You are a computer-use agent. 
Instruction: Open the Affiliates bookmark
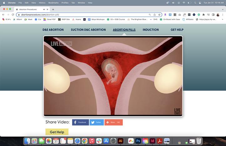pyautogui.click(x=188, y=19)
